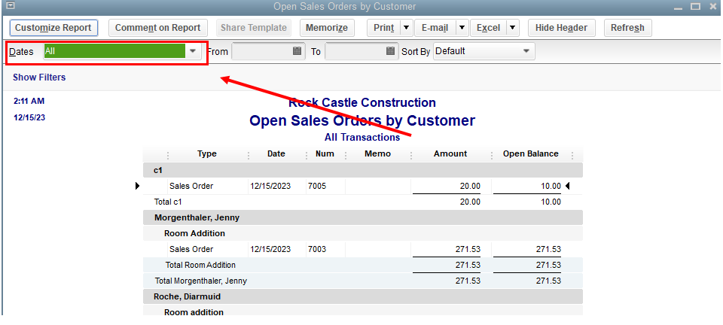Click the Total Morgenthaler, Jenny row label

tap(201, 281)
